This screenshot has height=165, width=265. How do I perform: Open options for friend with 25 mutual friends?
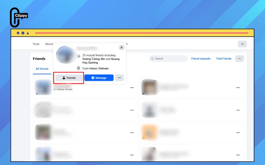pos(132,87)
